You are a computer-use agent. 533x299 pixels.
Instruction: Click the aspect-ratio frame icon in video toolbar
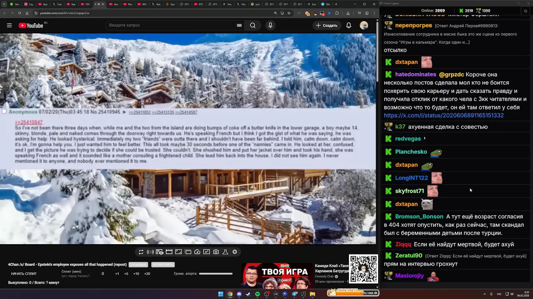178,252
